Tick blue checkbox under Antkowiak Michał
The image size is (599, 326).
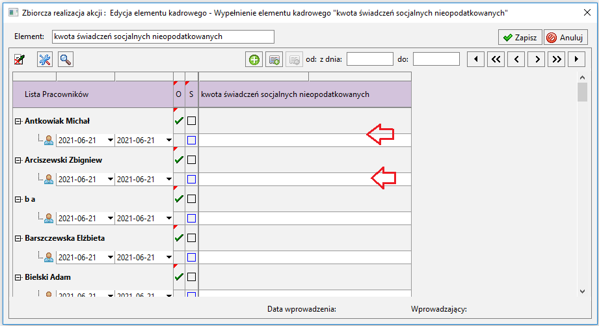191,141
